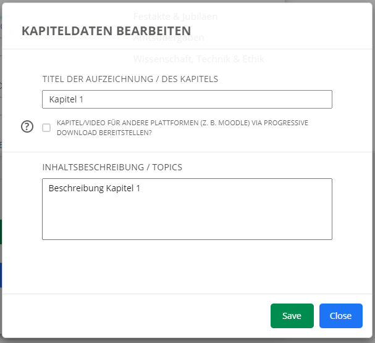Click the 'Kapiteldaten bearbeiten' dialog heading
The height and width of the screenshot is (343, 375).
(x=106, y=31)
